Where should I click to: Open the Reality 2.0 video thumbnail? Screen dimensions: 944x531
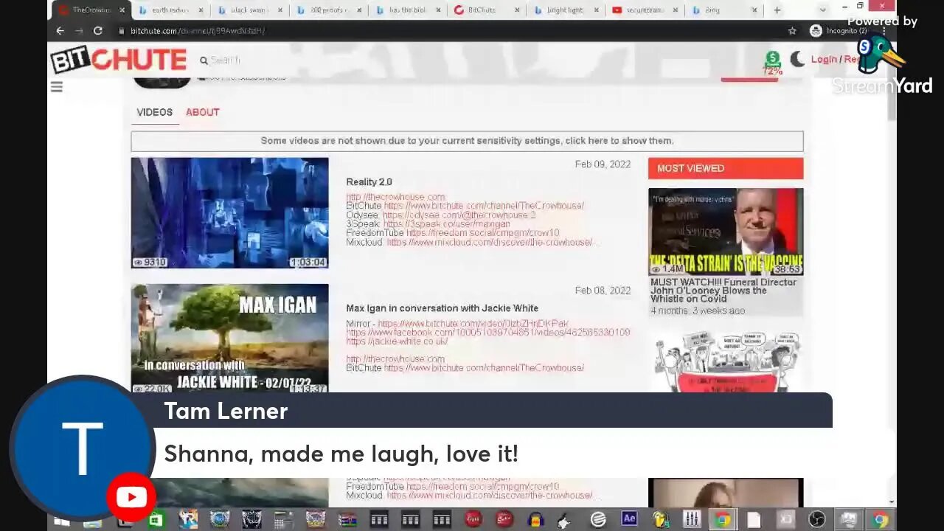point(229,212)
